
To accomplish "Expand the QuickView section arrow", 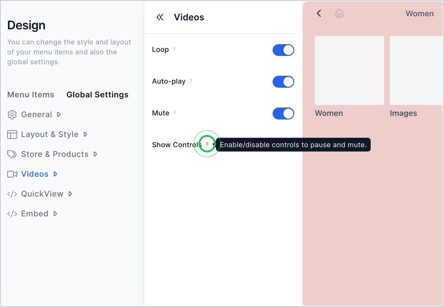I will click(x=70, y=194).
